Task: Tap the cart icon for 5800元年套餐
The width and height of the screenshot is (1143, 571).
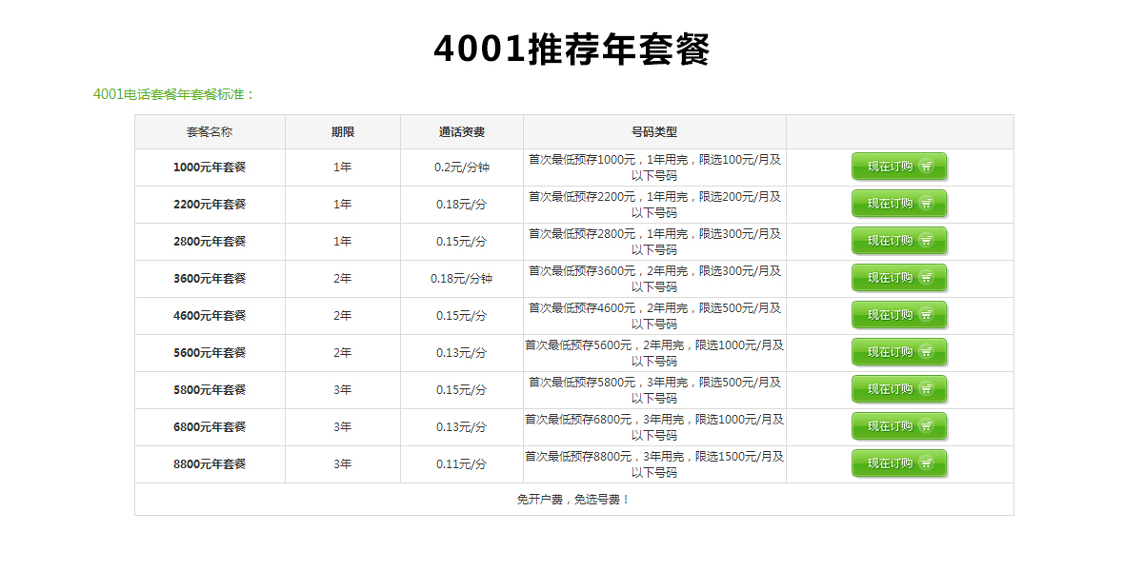Action: [x=926, y=389]
